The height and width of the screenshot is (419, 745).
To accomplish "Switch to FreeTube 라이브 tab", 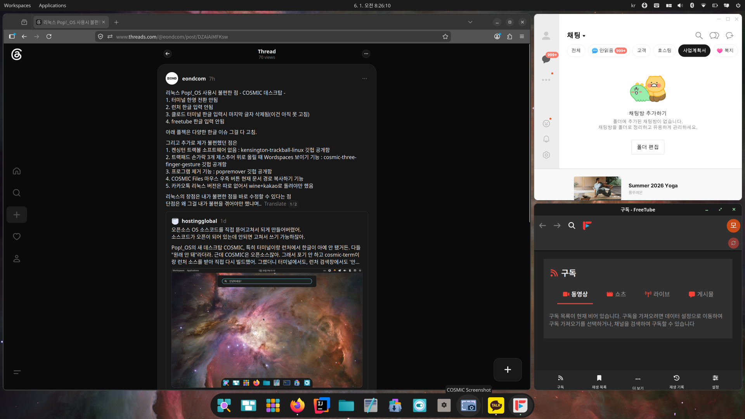I will click(657, 294).
